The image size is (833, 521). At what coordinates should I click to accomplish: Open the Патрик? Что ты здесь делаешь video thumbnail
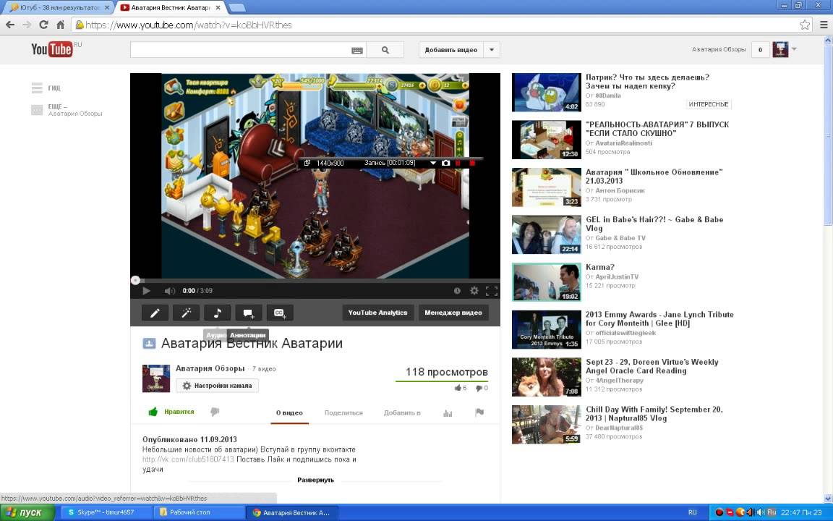pyautogui.click(x=546, y=93)
